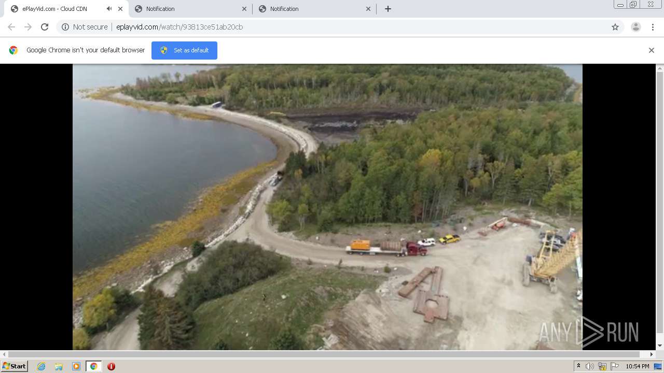Screen dimensions: 664x373
Task: Minimize the Chrome window
Action: (x=620, y=4)
